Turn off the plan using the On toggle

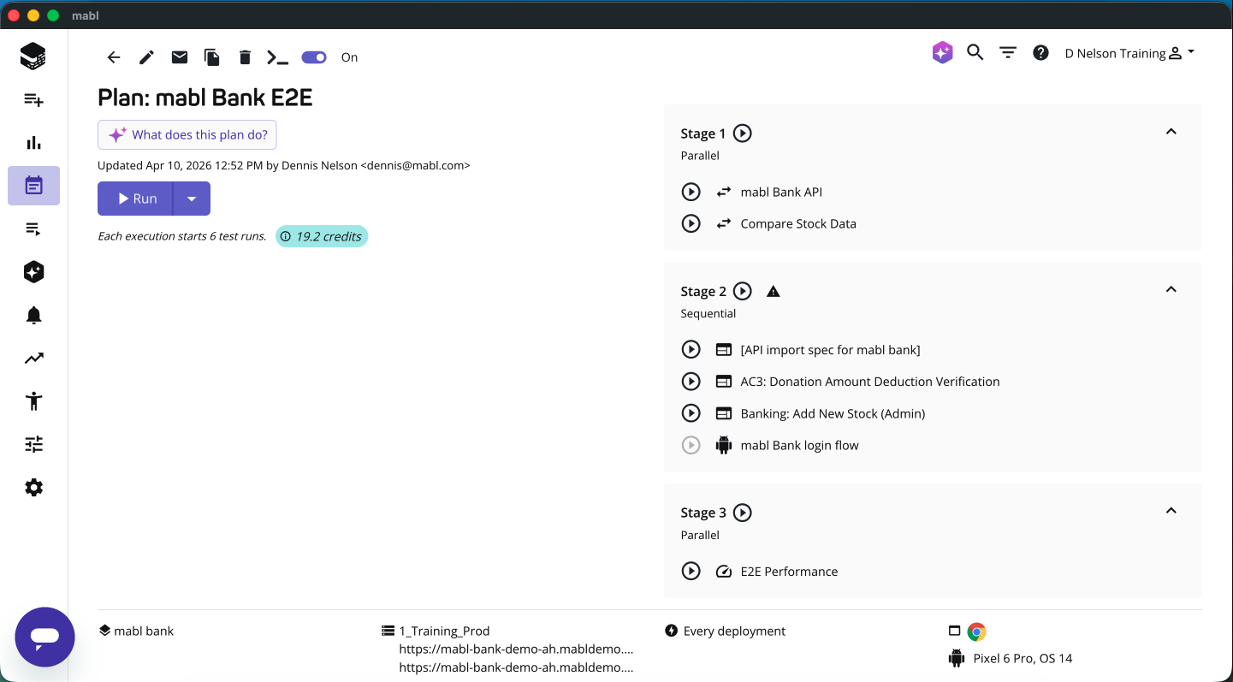coord(313,56)
